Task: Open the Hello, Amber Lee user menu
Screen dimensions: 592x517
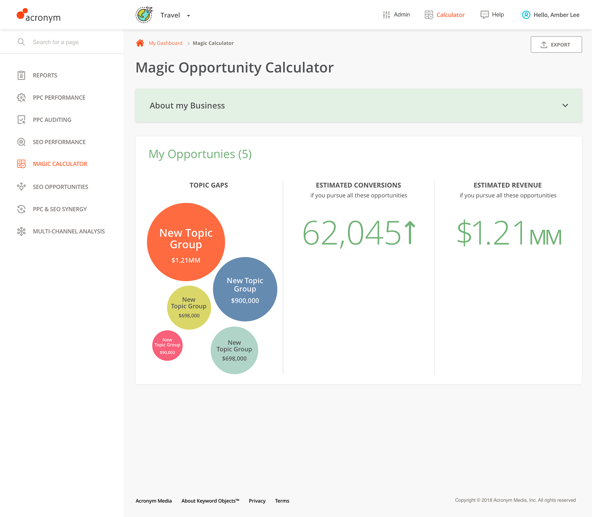Action: pyautogui.click(x=550, y=15)
